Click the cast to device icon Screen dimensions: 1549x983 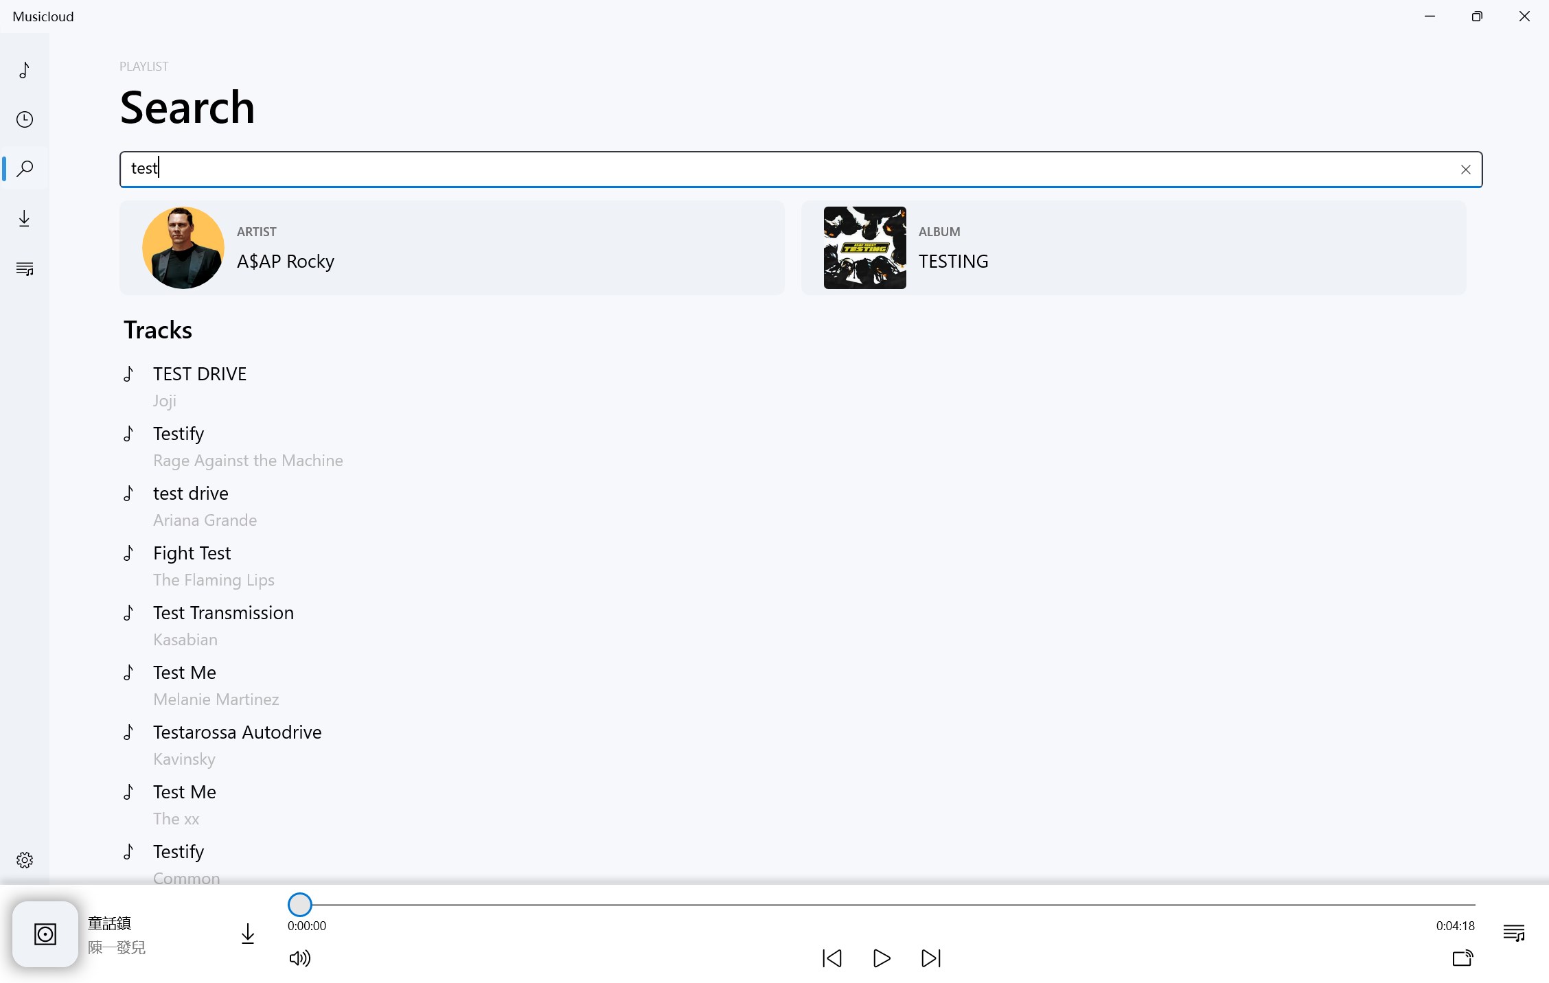[x=1462, y=959]
